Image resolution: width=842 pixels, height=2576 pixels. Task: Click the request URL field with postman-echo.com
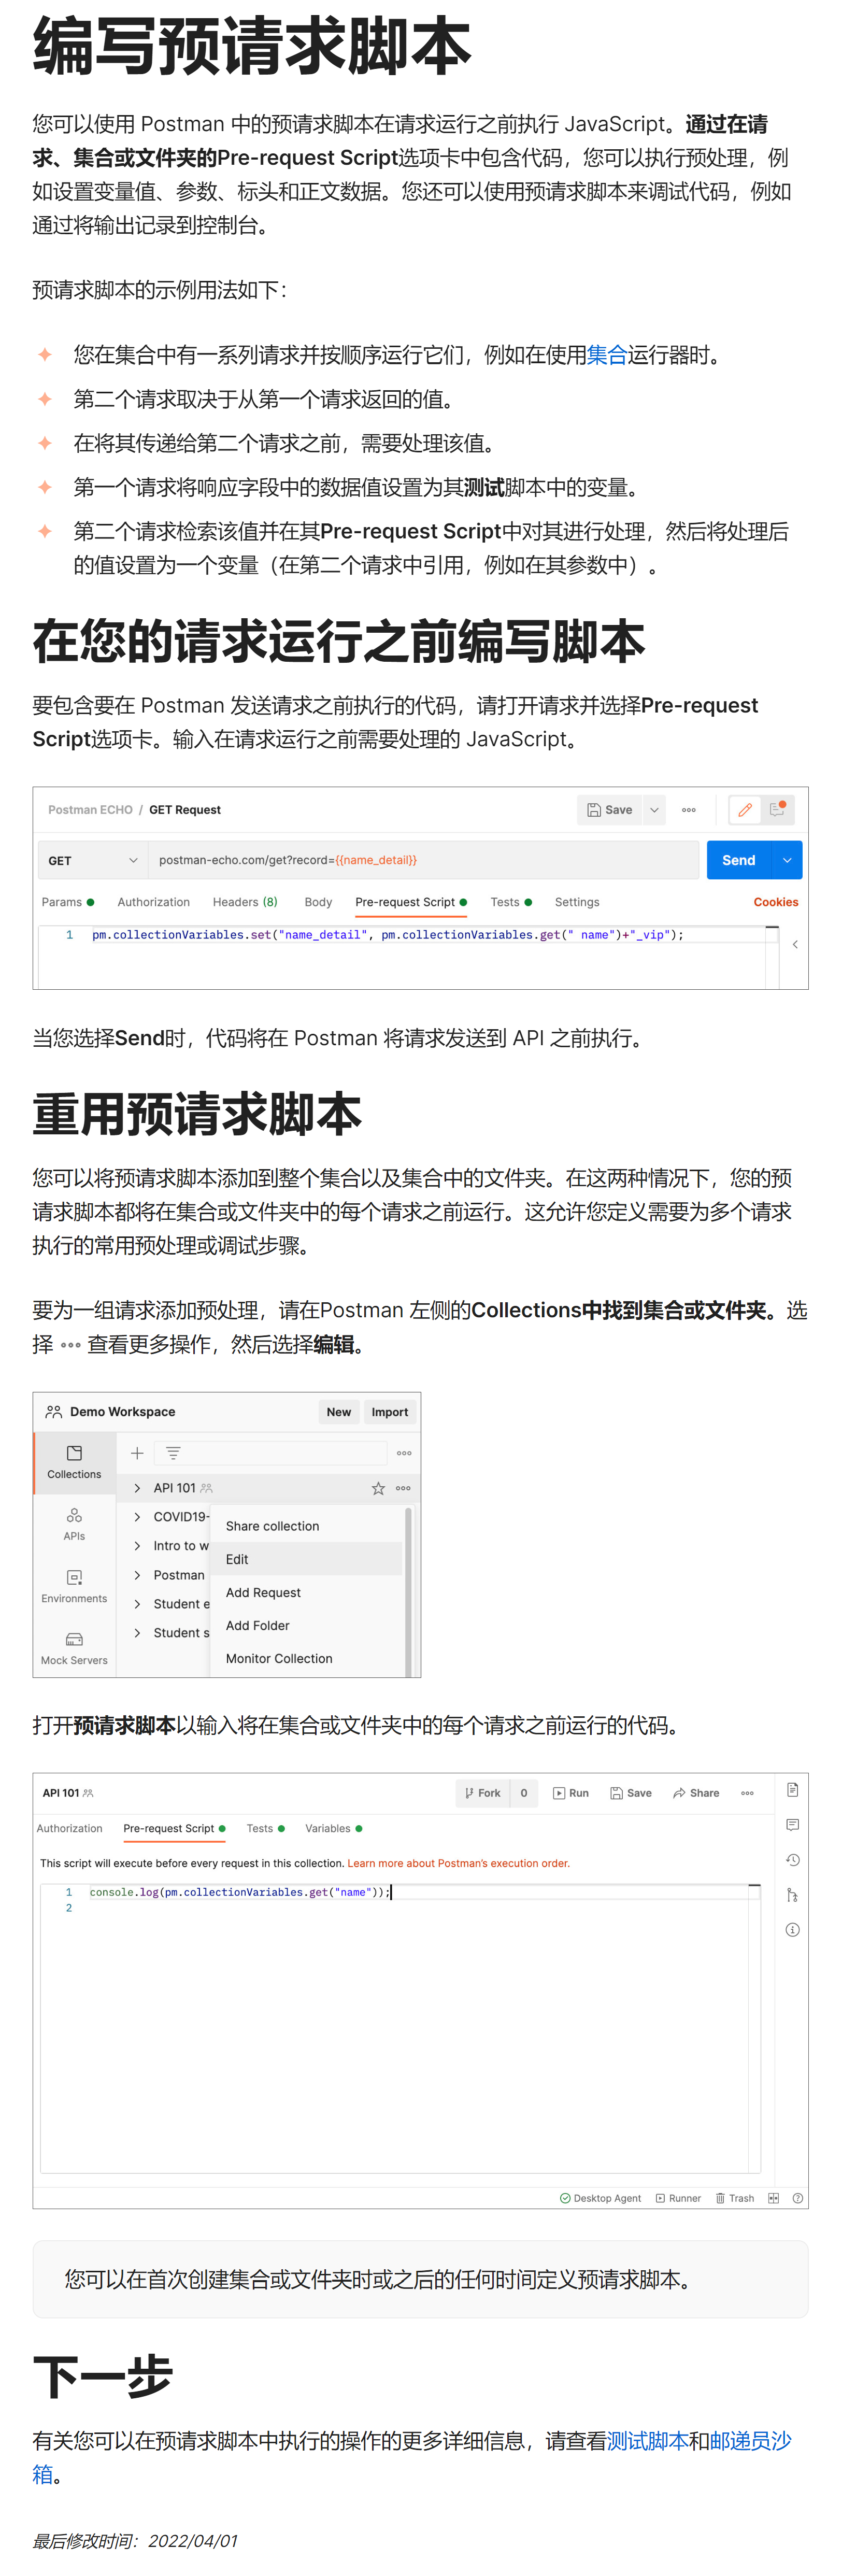[x=424, y=860]
